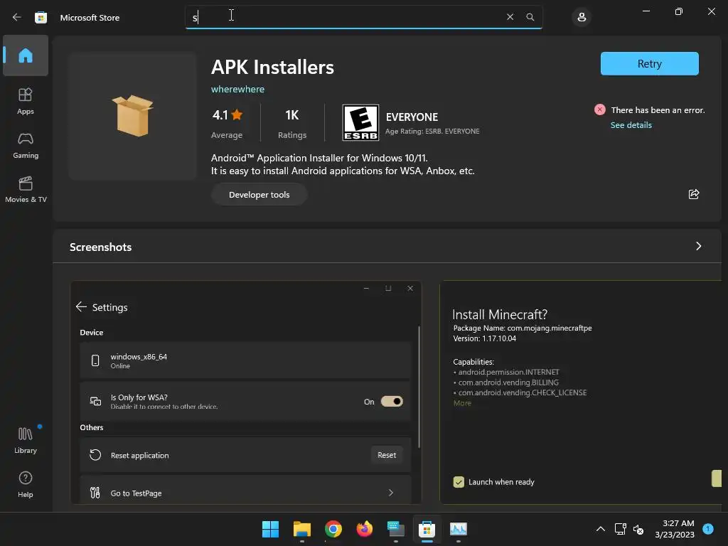Open the Install Minecraft screenshot thumbnail
Viewport: 728px width, 546px height.
click(580, 392)
